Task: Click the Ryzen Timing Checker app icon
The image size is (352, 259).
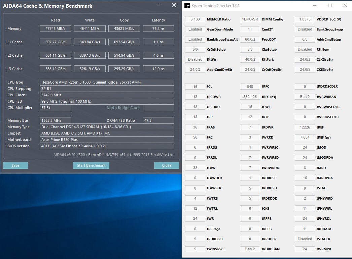Action: click(187, 6)
